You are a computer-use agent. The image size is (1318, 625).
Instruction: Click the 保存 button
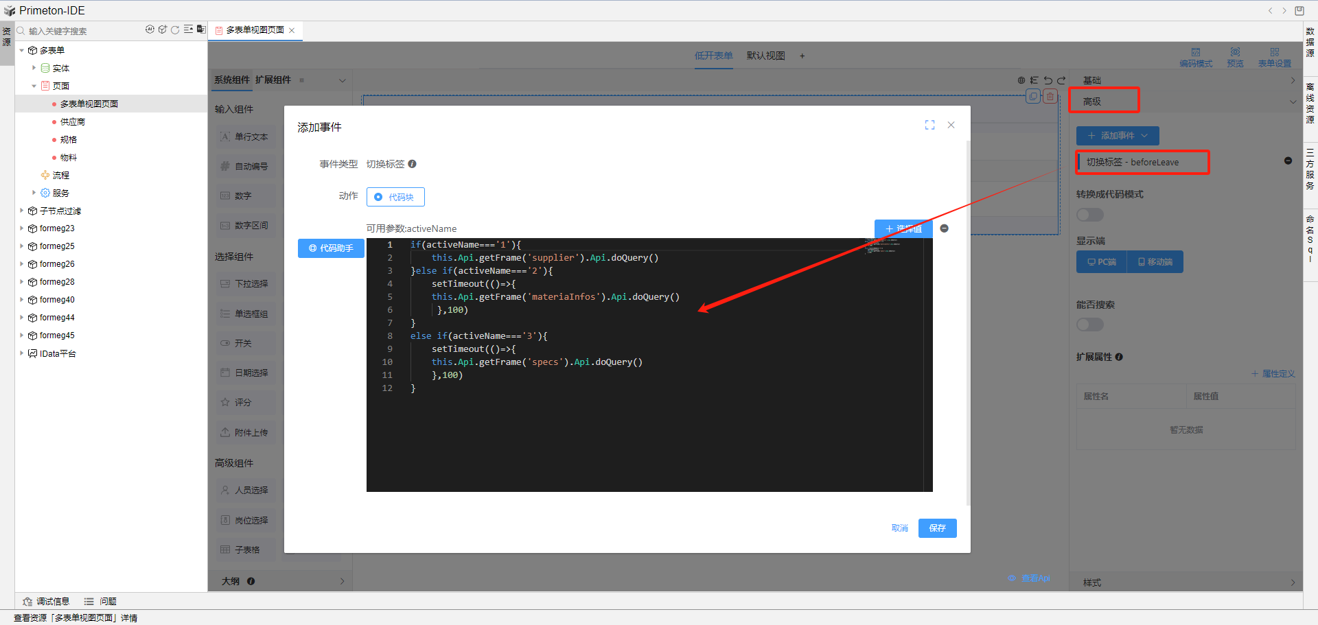point(937,528)
